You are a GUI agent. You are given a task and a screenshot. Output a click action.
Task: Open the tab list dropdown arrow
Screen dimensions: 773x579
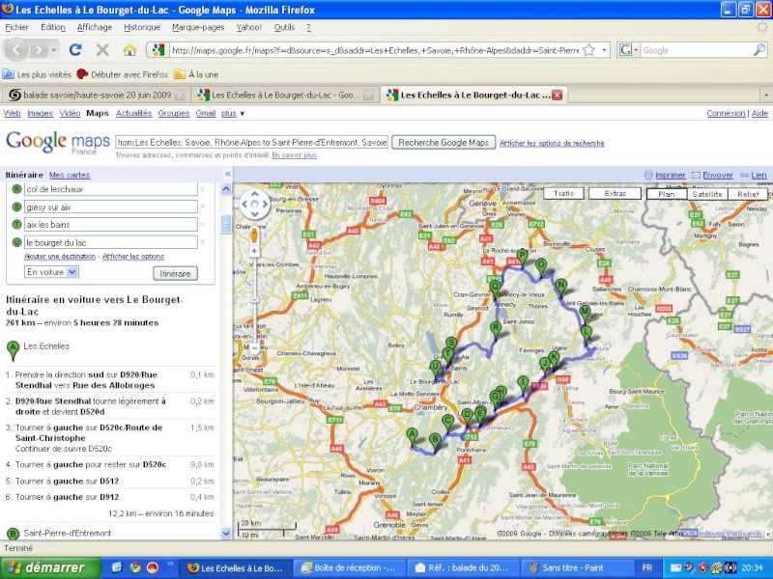click(x=766, y=95)
